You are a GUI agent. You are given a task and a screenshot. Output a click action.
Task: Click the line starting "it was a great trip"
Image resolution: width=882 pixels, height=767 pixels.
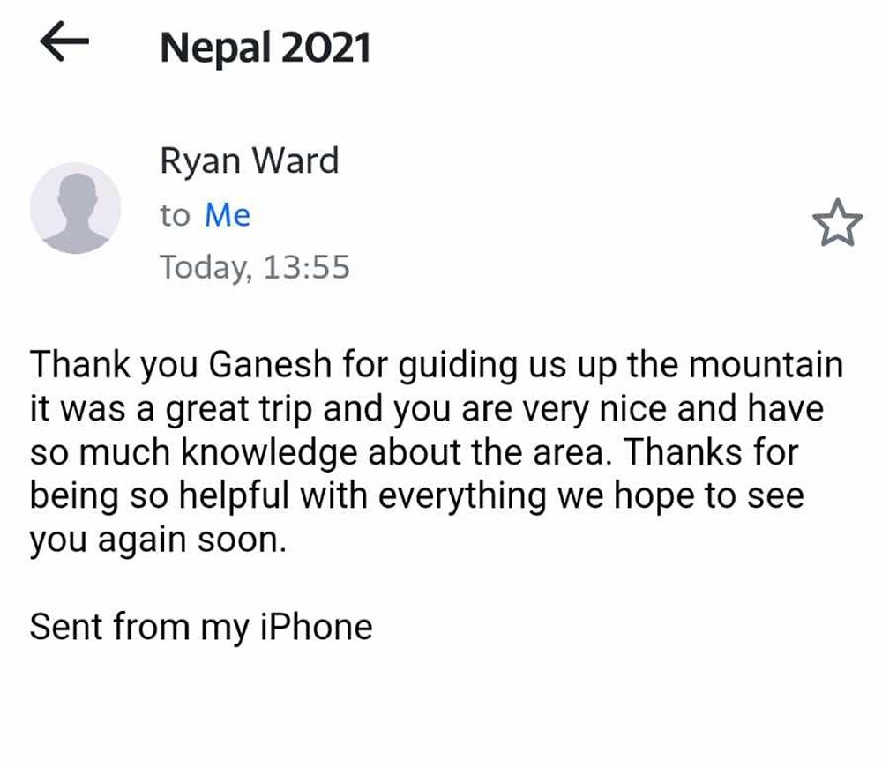[x=427, y=410]
